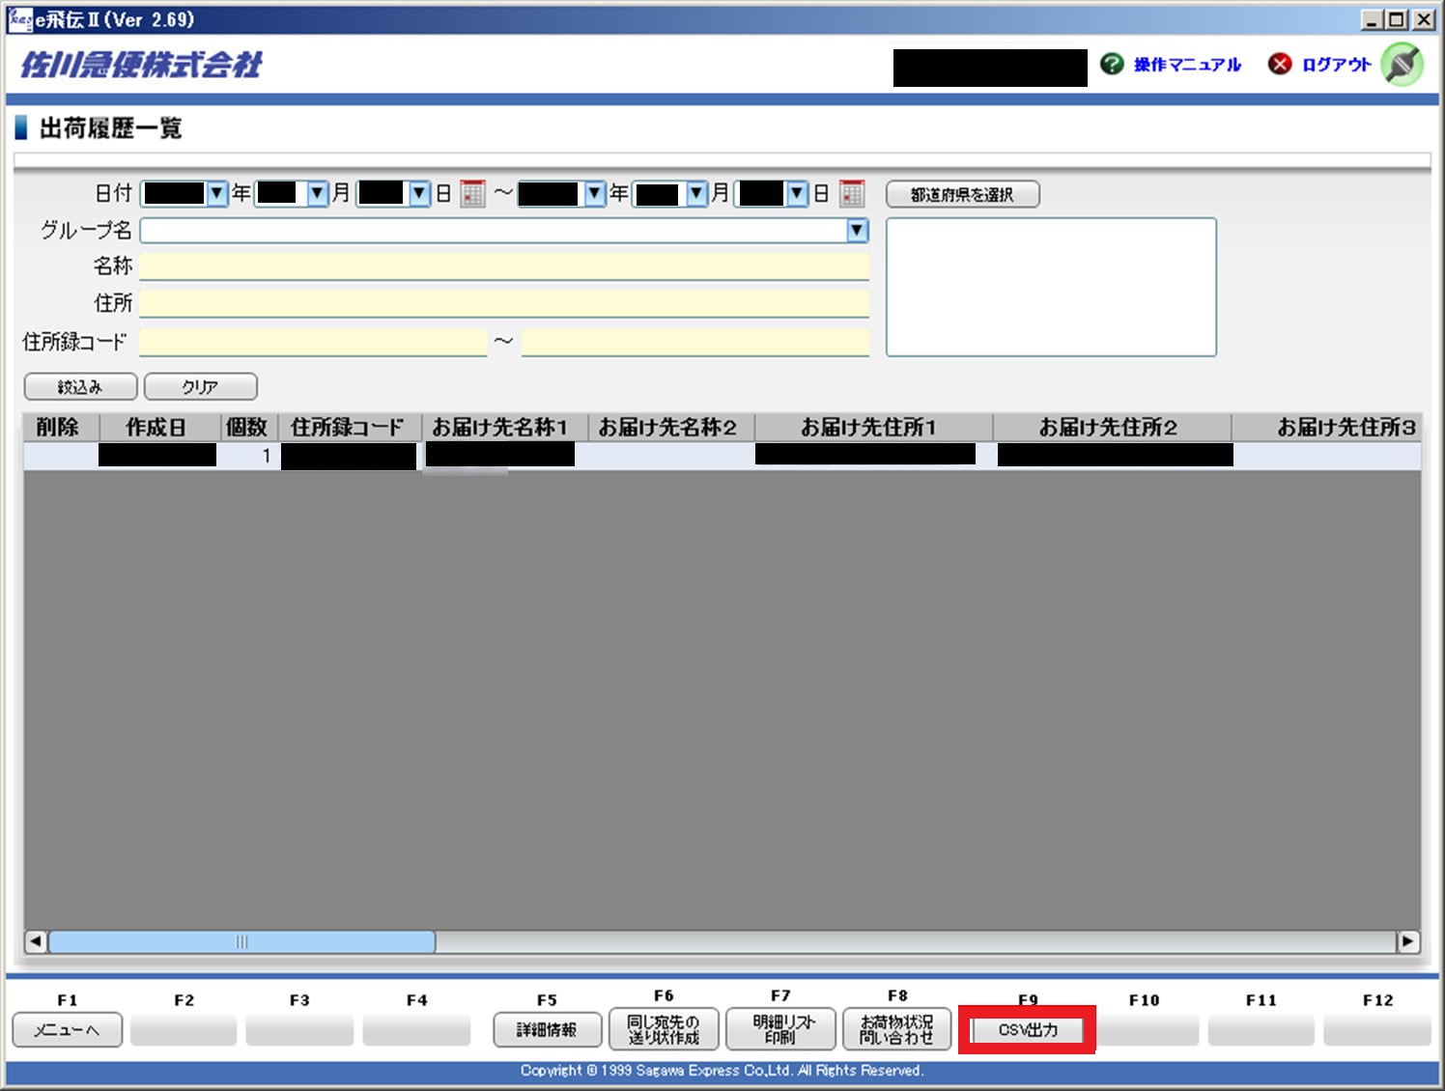Expand the start day dropdown
The width and height of the screenshot is (1445, 1091).
[419, 194]
